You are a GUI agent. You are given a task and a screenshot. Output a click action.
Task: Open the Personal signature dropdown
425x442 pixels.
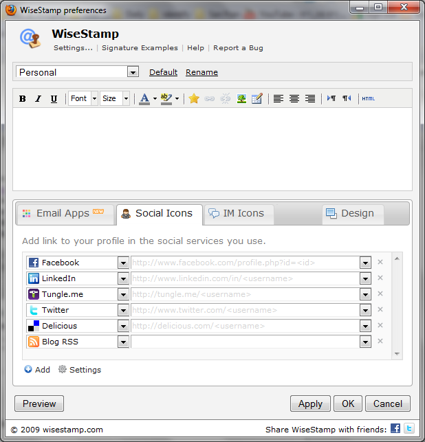pos(133,72)
